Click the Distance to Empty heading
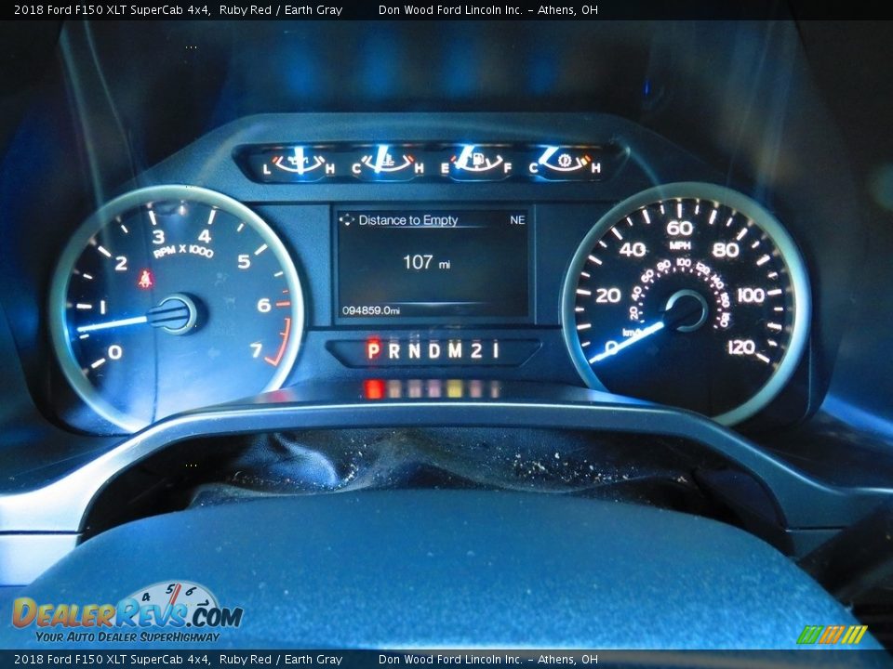Viewport: 893px width, 669px height. point(408,220)
